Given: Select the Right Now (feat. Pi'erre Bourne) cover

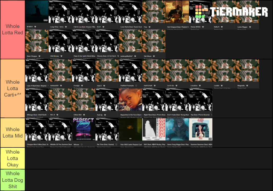Looking at the screenshot, I should [x=154, y=100].
